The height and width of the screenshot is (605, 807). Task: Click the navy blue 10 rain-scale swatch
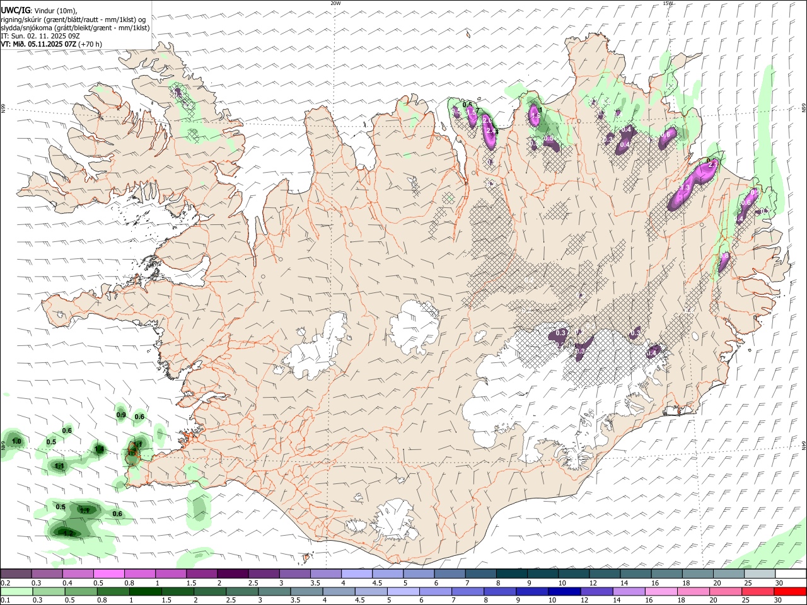pos(564,591)
